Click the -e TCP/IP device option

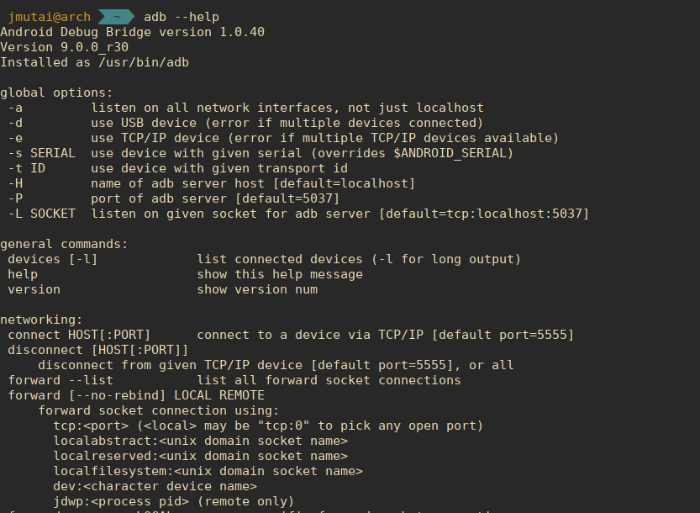click(283, 138)
